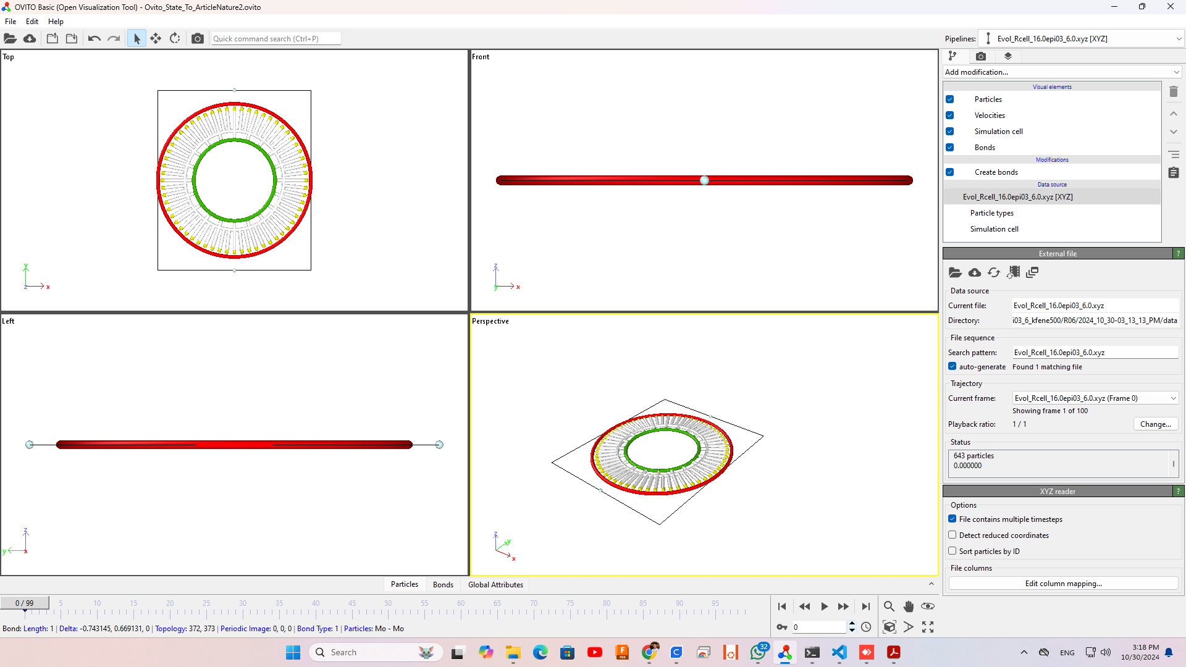
Task: Open the Edit menu
Action: click(x=32, y=21)
